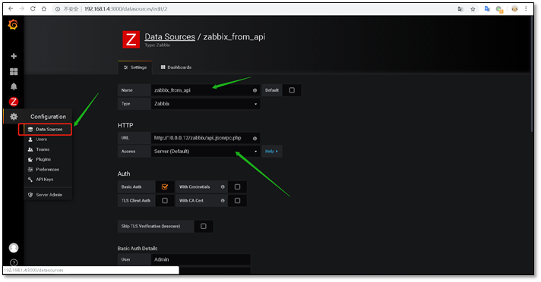
Task: Click the translate page icon in address bar
Action: pos(460,9)
